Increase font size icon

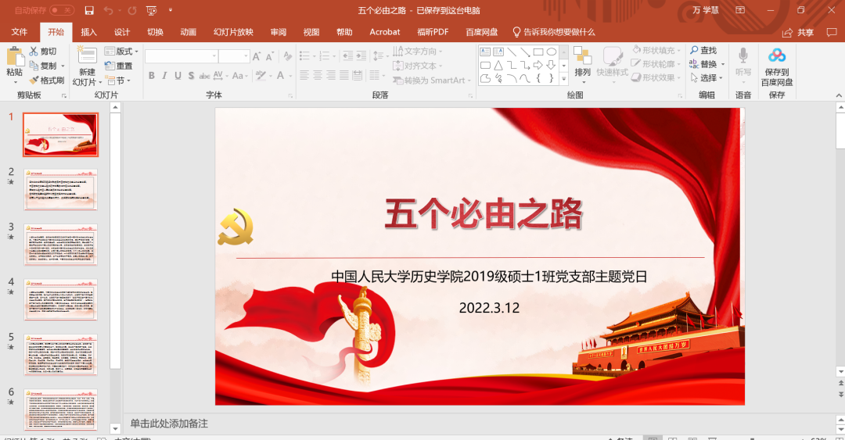pos(257,56)
